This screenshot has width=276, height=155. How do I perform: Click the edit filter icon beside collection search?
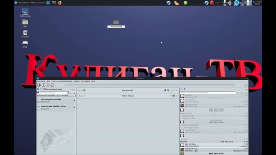[x=71, y=93]
